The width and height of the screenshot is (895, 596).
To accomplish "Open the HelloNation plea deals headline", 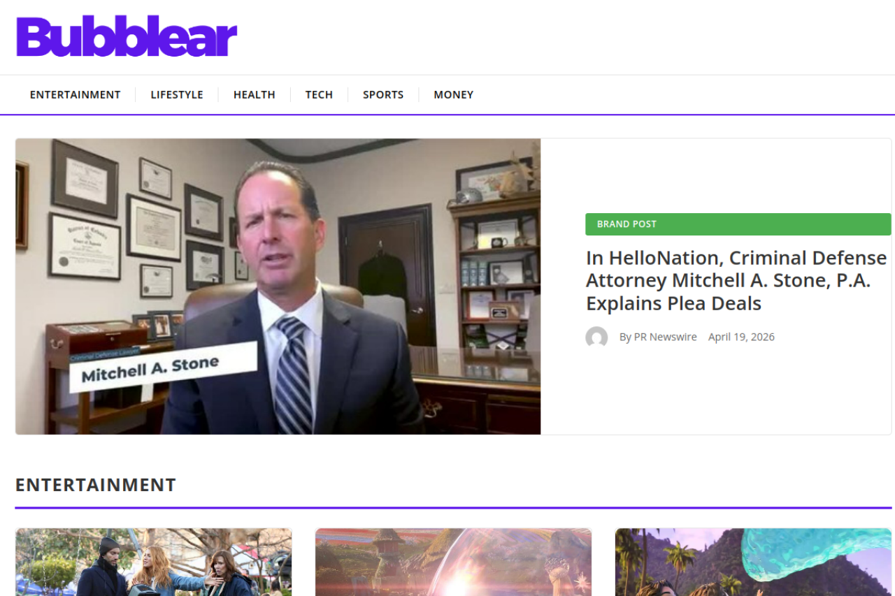I will click(736, 280).
